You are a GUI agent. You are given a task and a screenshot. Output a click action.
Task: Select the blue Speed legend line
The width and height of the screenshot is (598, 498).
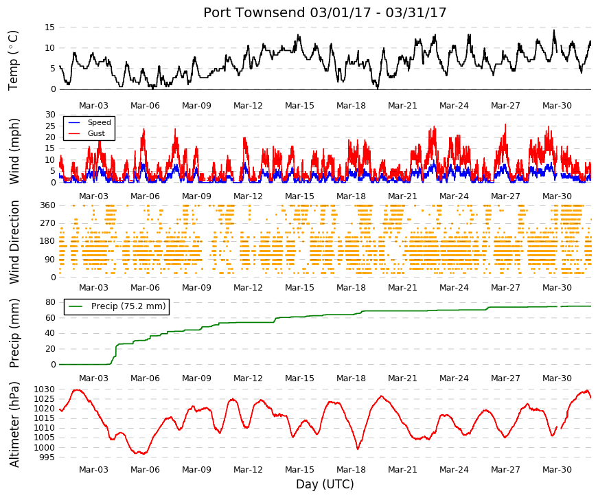pyautogui.click(x=74, y=122)
